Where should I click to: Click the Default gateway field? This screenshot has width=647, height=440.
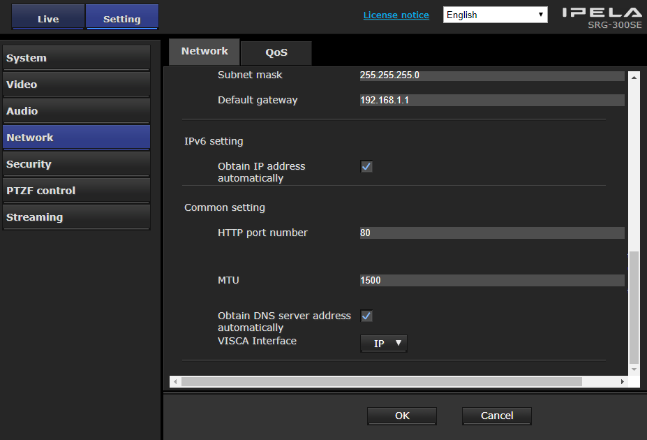(x=491, y=101)
